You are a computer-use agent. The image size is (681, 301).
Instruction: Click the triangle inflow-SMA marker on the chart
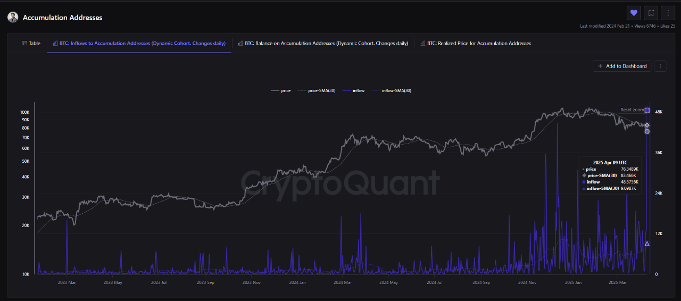[x=647, y=244]
